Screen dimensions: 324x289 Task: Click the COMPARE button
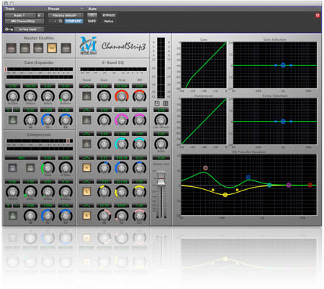pyautogui.click(x=73, y=21)
